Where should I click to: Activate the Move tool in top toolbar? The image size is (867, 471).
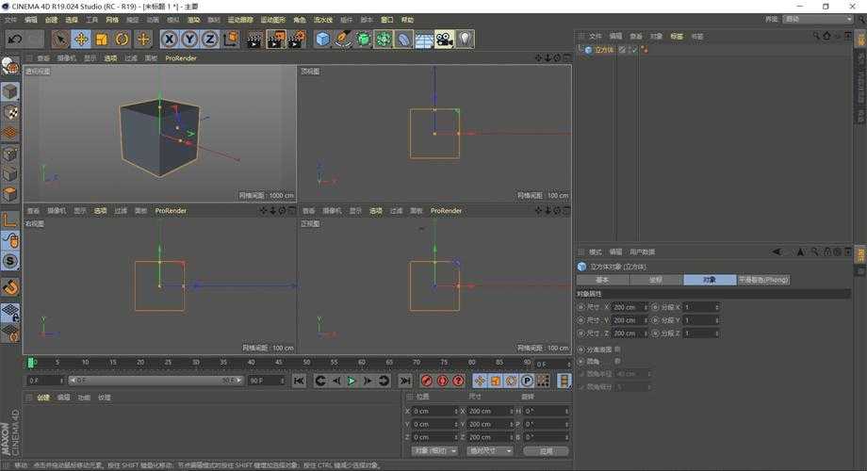(x=81, y=40)
